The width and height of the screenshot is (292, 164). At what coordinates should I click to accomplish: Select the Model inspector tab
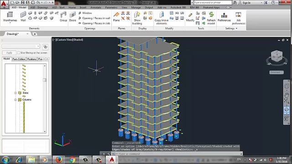[x=6, y=59]
